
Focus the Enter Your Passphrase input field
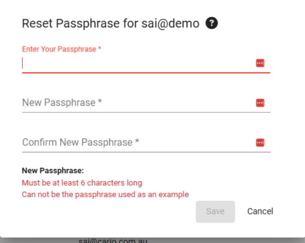coord(135,63)
